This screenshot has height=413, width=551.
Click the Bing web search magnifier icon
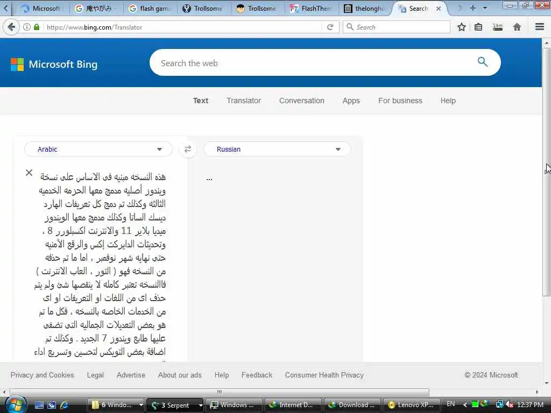click(483, 62)
